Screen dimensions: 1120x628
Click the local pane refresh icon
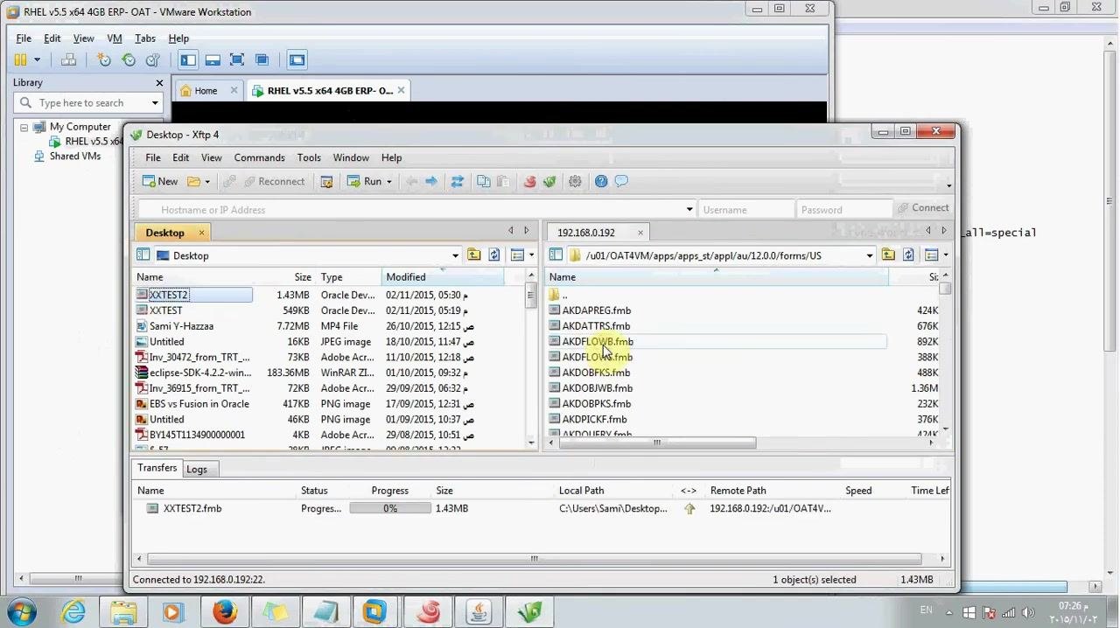tap(494, 255)
